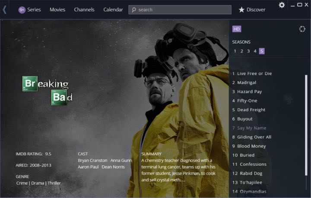This screenshot has width=311, height=198.
Task: Click the back arrow chevron
Action: (5, 9)
